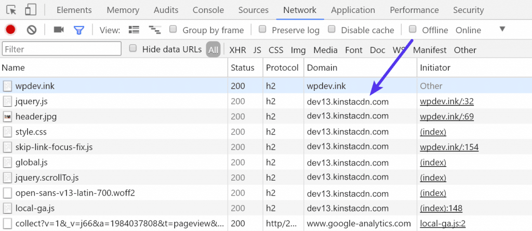Click the icon beside open-sans-v13-latin-700.woff2

pos(7,193)
